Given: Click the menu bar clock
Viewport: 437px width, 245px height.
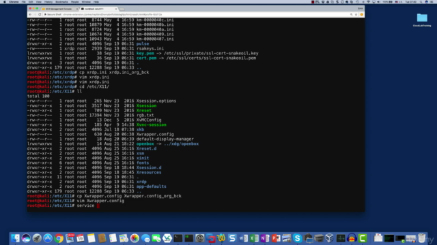Looking at the screenshot, I should tap(411, 1).
